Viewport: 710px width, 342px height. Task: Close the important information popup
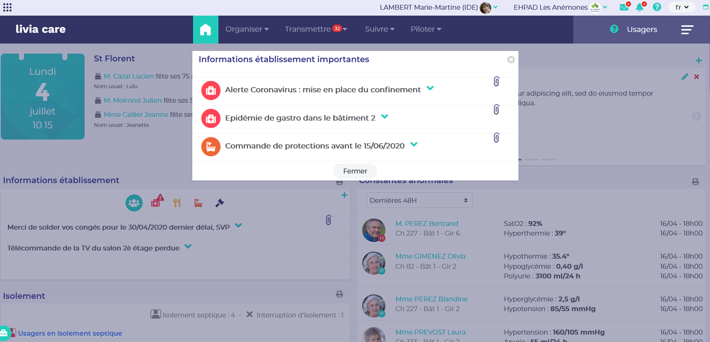(511, 60)
